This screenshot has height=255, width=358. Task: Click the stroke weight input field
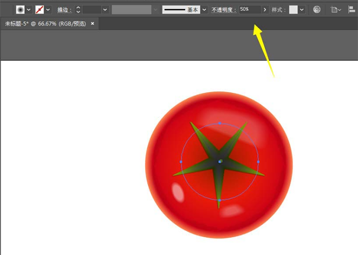pos(92,10)
